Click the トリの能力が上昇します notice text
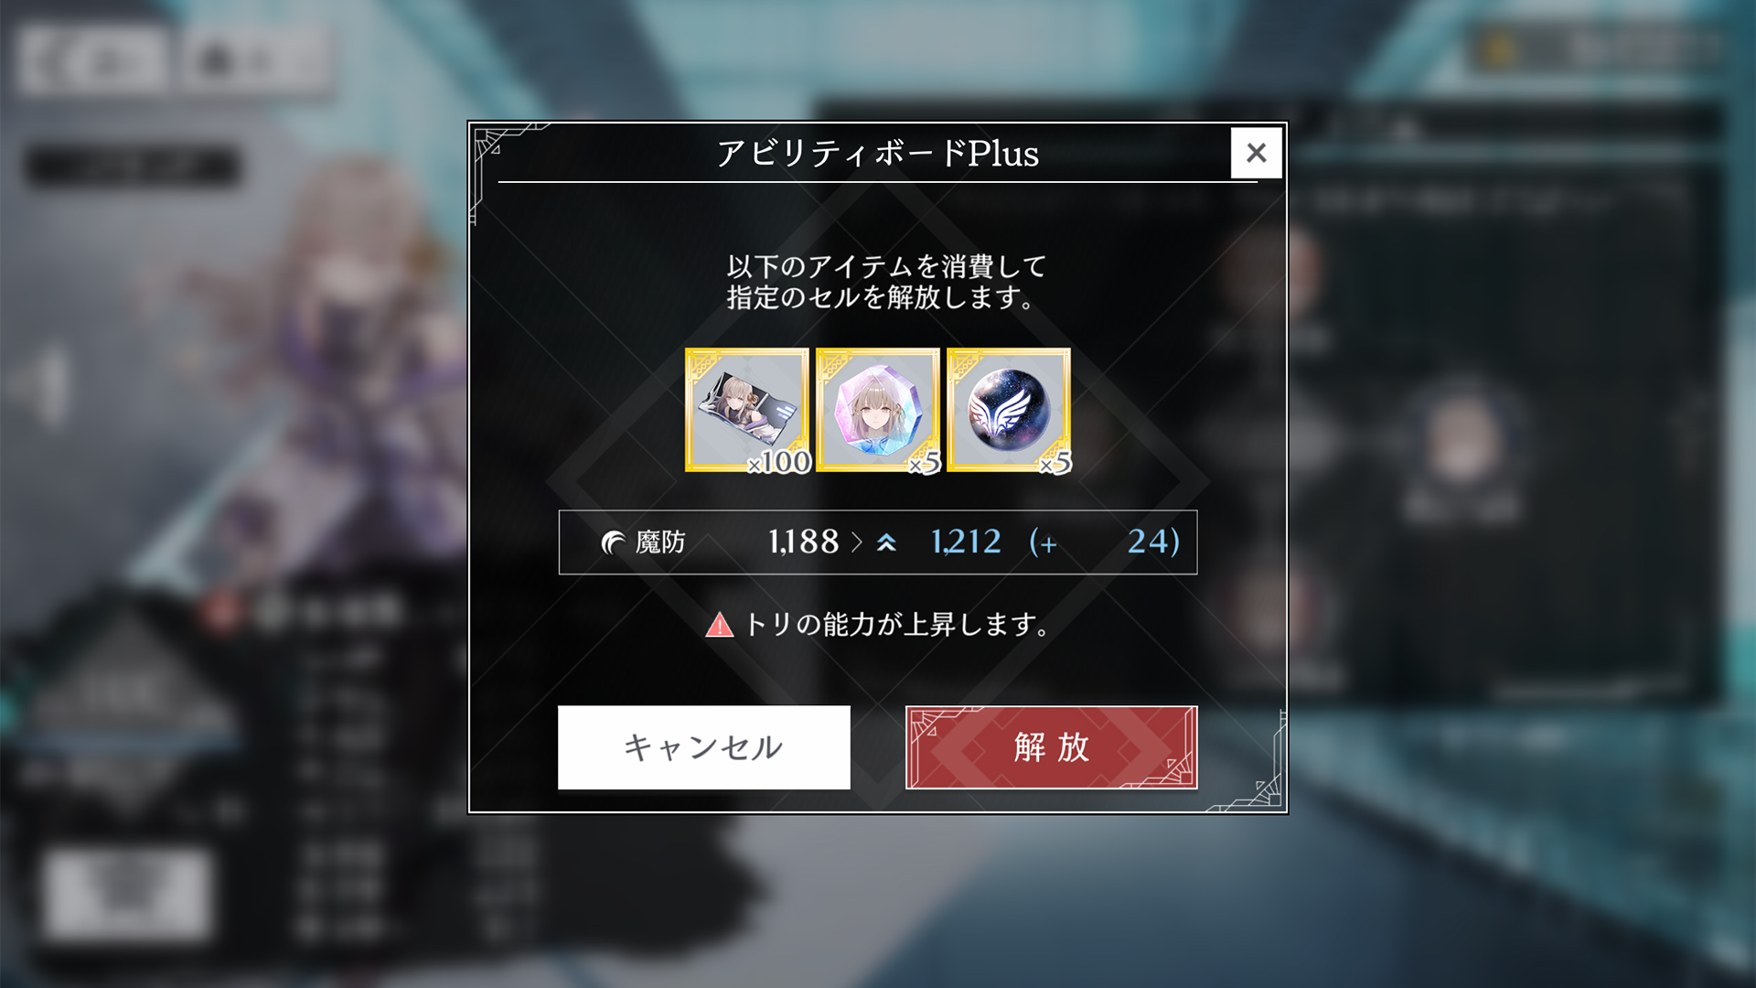 896,625
